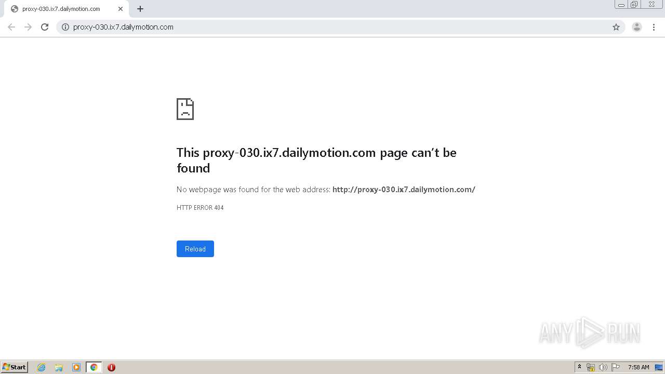The width and height of the screenshot is (665, 374).
Task: Open the Chrome profile avatar
Action: tap(637, 27)
